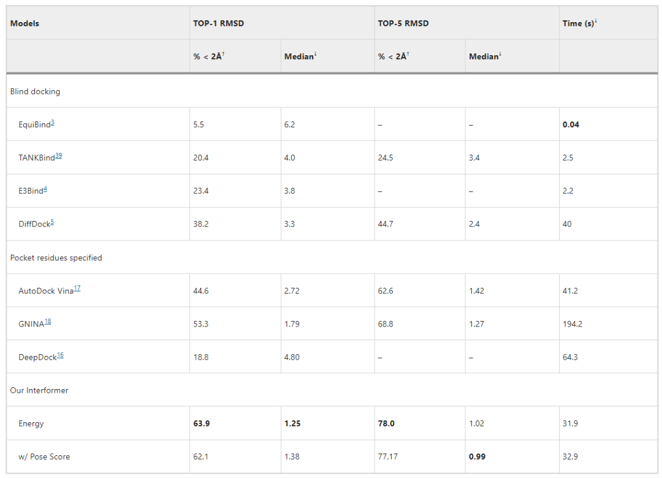This screenshot has height=478, width=662.
Task: Click the bold 63.9 value in Energy row
Action: coord(202,423)
